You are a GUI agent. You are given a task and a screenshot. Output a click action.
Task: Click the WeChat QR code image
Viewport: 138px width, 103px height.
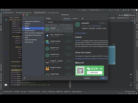80,71
